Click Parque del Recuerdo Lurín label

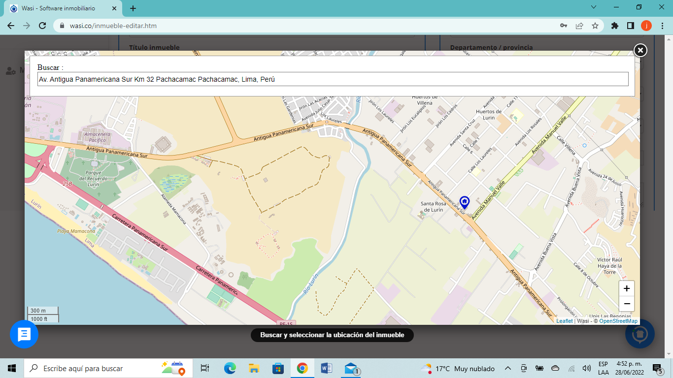coord(93,179)
